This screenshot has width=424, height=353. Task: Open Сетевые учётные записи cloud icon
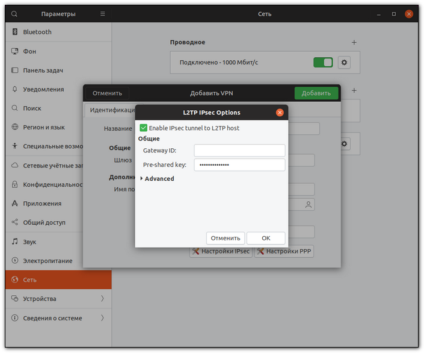[14, 165]
